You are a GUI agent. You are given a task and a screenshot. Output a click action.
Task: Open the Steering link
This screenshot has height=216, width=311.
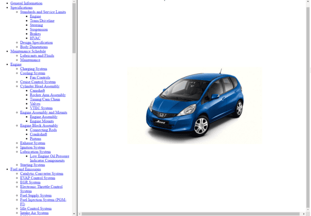tap(36, 25)
